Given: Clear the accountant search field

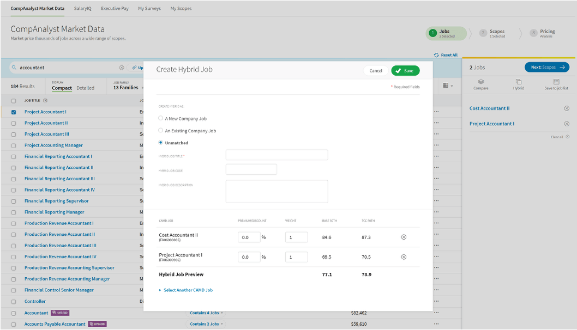Looking at the screenshot, I should (122, 68).
